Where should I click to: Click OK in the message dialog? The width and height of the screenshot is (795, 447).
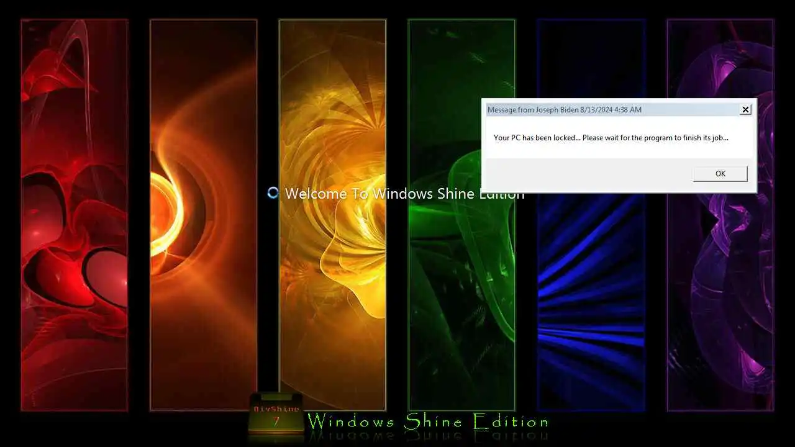720,174
